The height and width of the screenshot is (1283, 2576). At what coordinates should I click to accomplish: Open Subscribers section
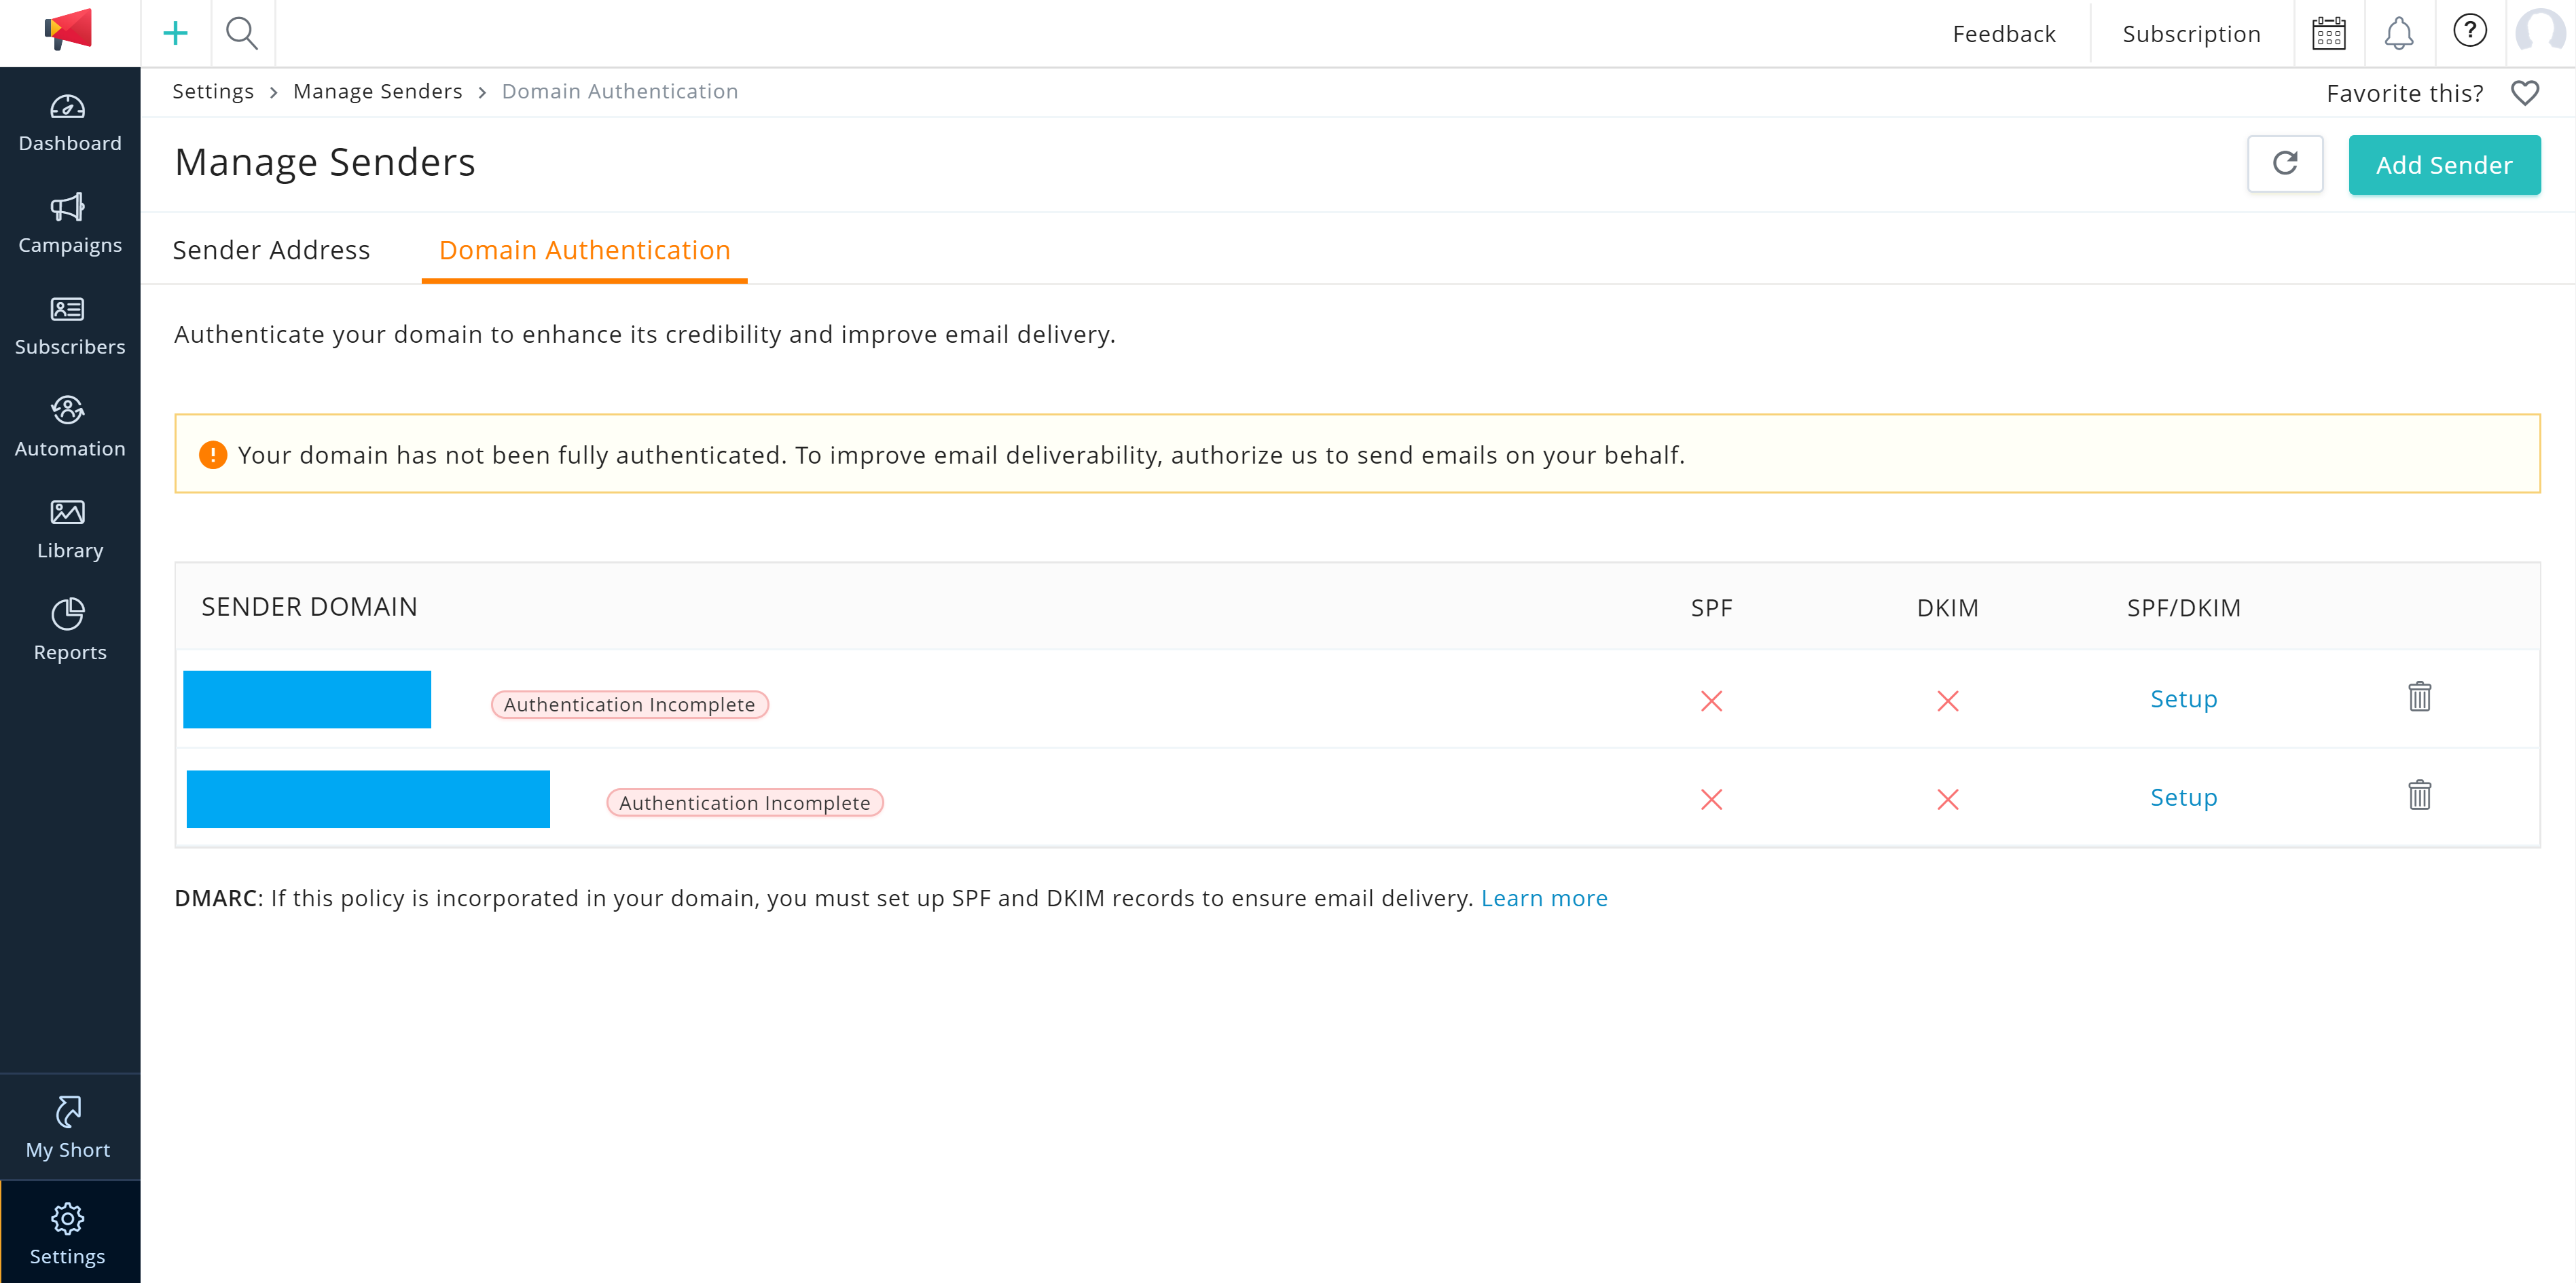[69, 326]
